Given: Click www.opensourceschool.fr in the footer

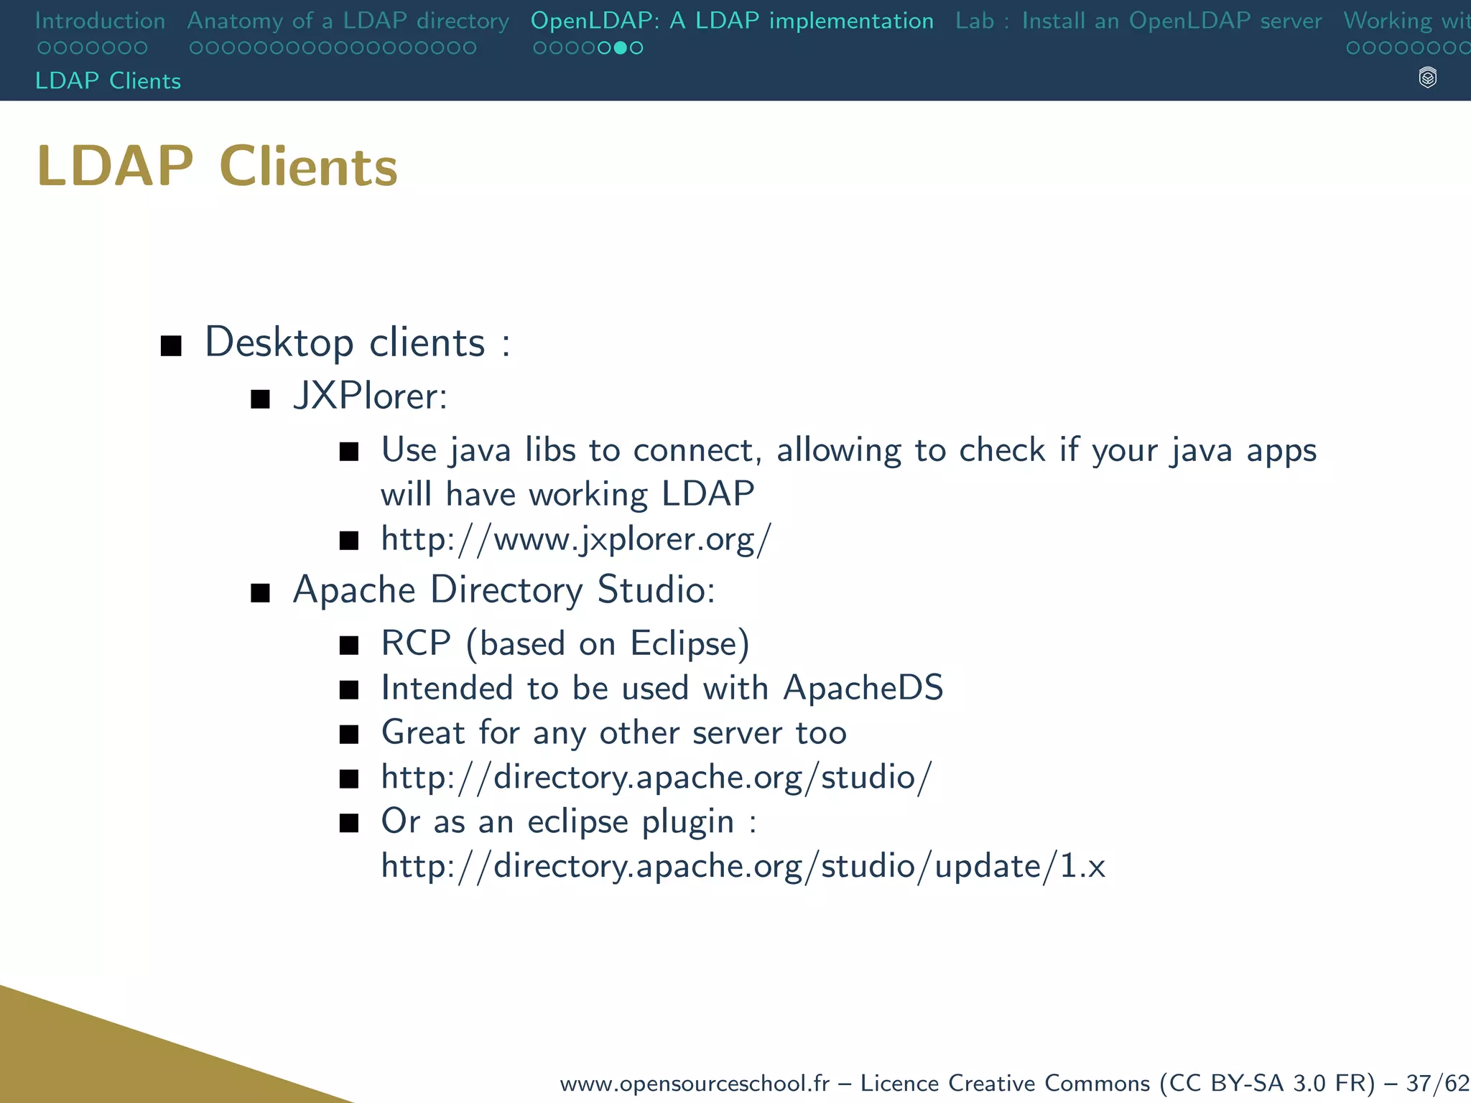Looking at the screenshot, I should click(x=695, y=1083).
